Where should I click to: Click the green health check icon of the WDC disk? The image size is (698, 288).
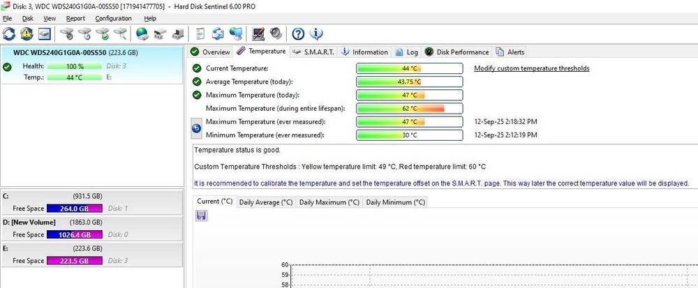click(7, 67)
